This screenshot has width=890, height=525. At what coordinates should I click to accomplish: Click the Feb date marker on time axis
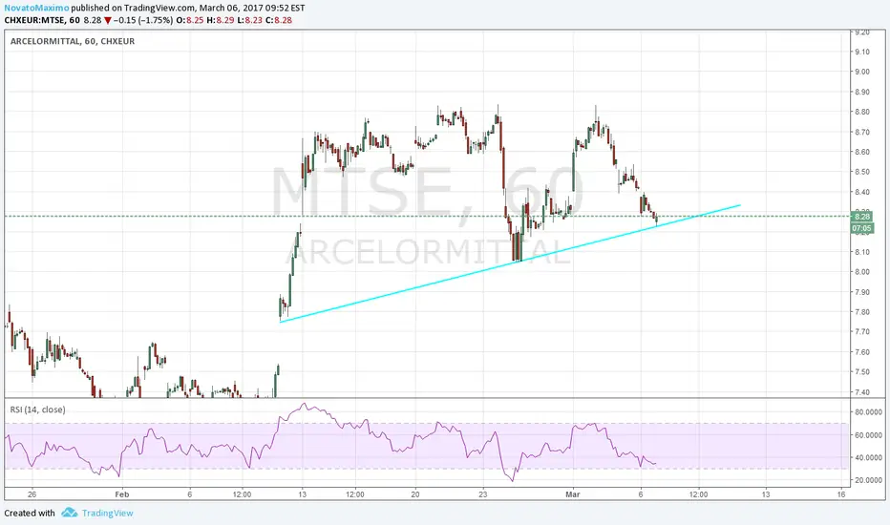[122, 494]
